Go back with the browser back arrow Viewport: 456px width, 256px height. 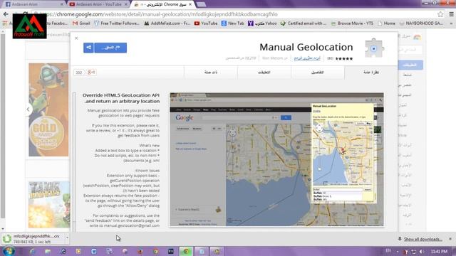pos(6,14)
